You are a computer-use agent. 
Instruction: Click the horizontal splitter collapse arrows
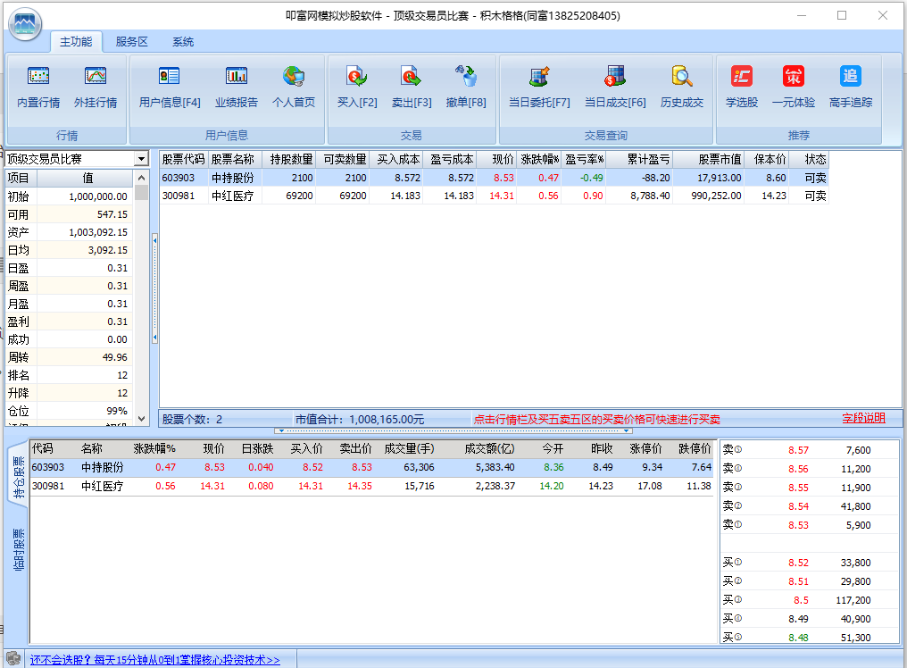click(456, 430)
